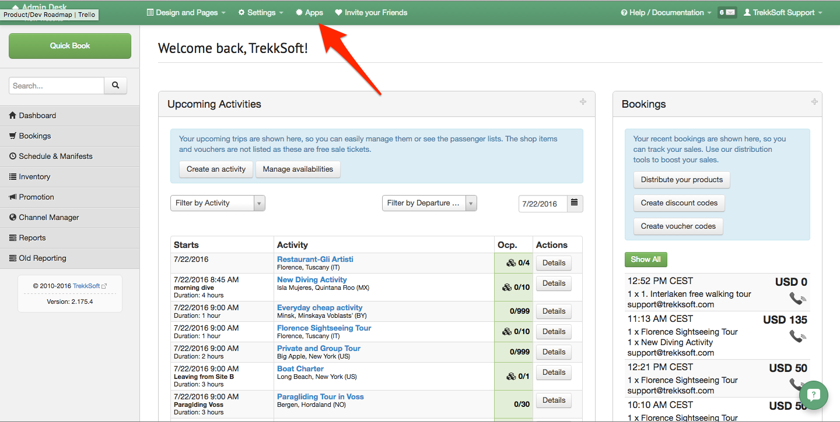Image resolution: width=840 pixels, height=422 pixels.
Task: Open the Filter by Activity dropdown
Action: (x=218, y=203)
